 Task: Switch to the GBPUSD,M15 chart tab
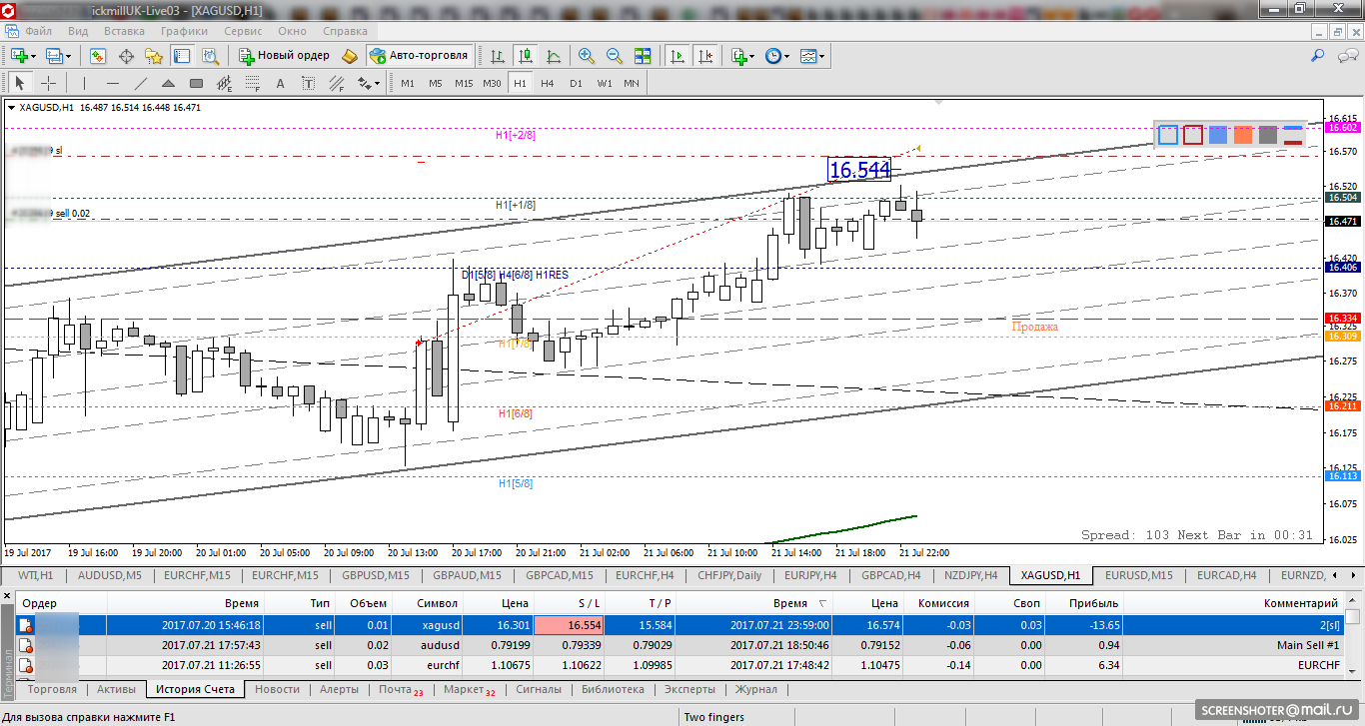pos(376,575)
